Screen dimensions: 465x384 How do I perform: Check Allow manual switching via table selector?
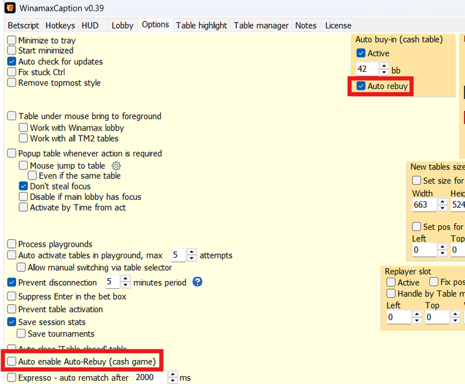(21, 267)
